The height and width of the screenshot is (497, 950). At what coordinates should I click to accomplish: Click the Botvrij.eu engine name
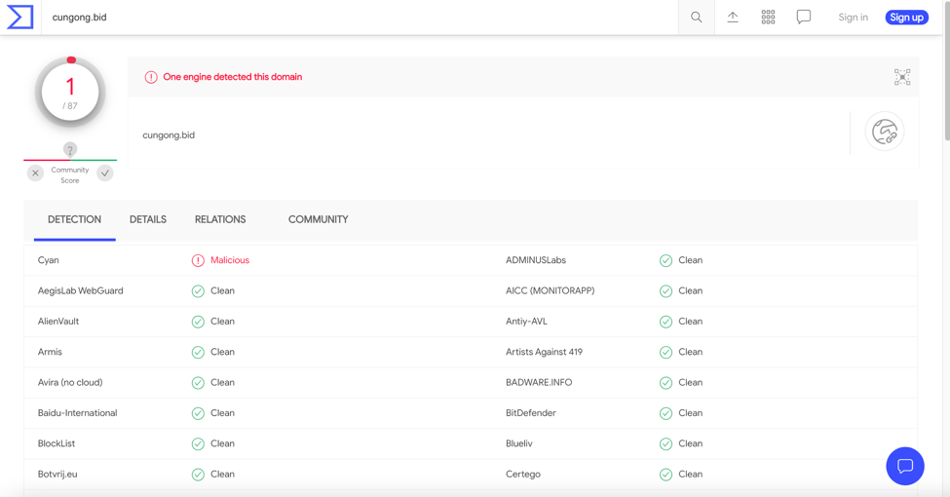click(57, 474)
